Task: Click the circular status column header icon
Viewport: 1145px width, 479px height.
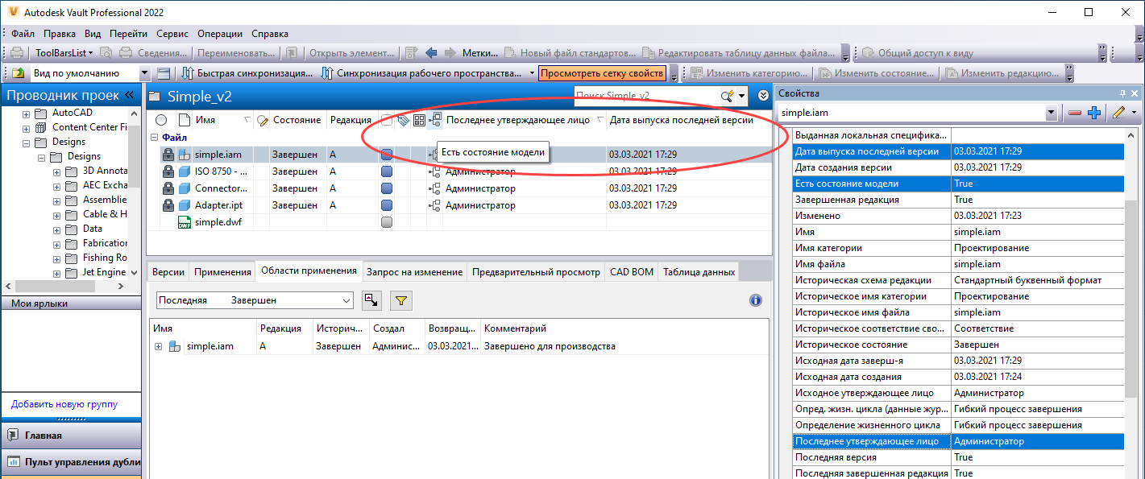Action: coord(161,120)
